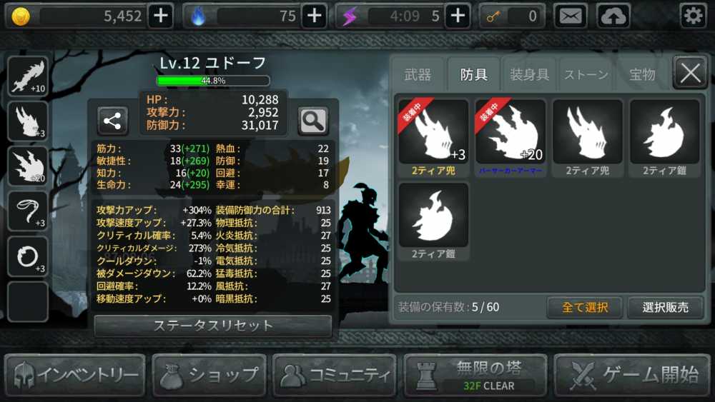
Task: Click the ステータスリセット button
Action: coord(213,326)
